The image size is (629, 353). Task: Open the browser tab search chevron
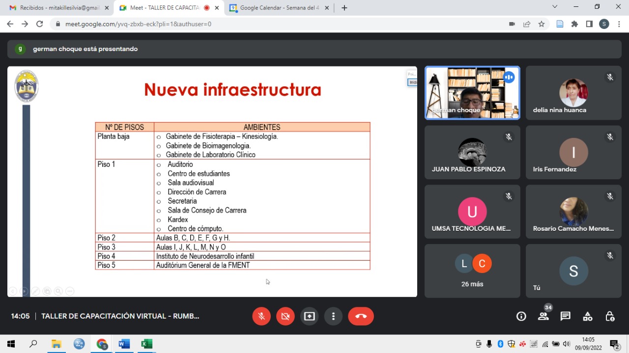[x=555, y=7]
